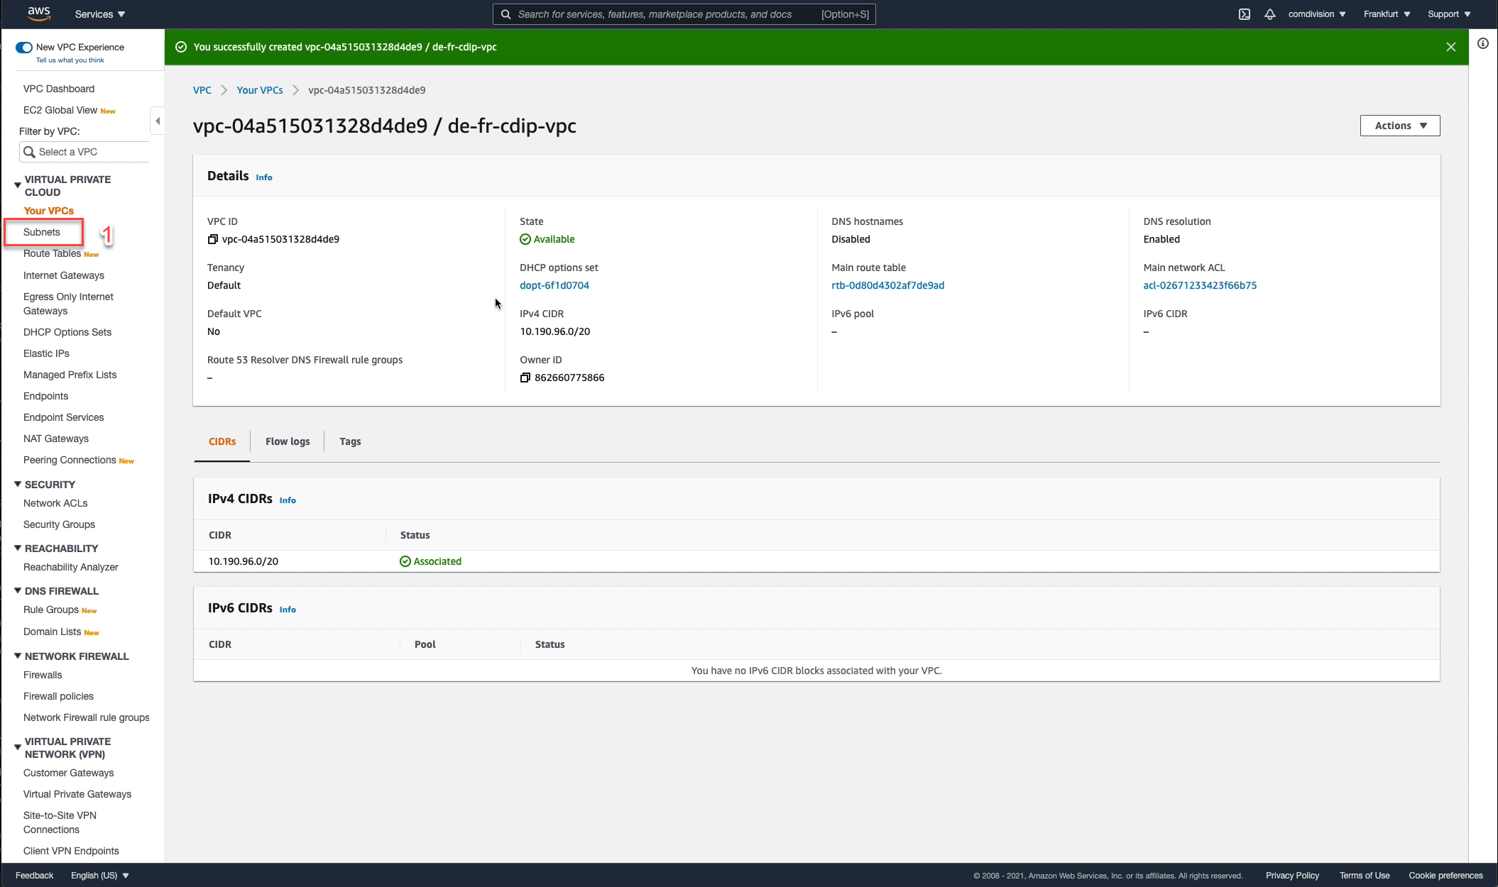Click the Details Info link
This screenshot has height=887, width=1498.
264,177
